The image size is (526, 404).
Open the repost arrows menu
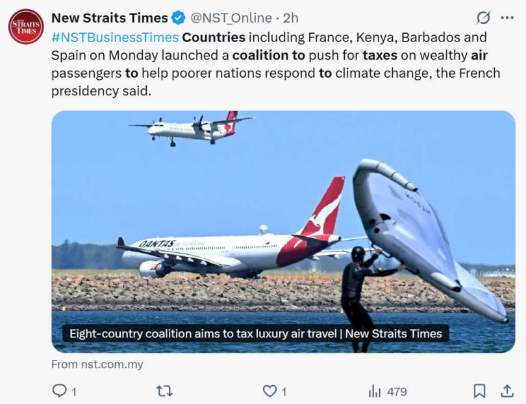click(164, 391)
